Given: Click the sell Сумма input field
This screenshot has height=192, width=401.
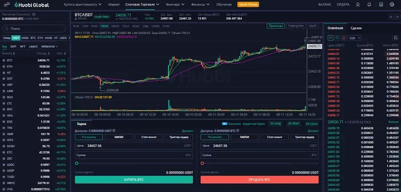Looking at the screenshot, I should pos(260,155).
